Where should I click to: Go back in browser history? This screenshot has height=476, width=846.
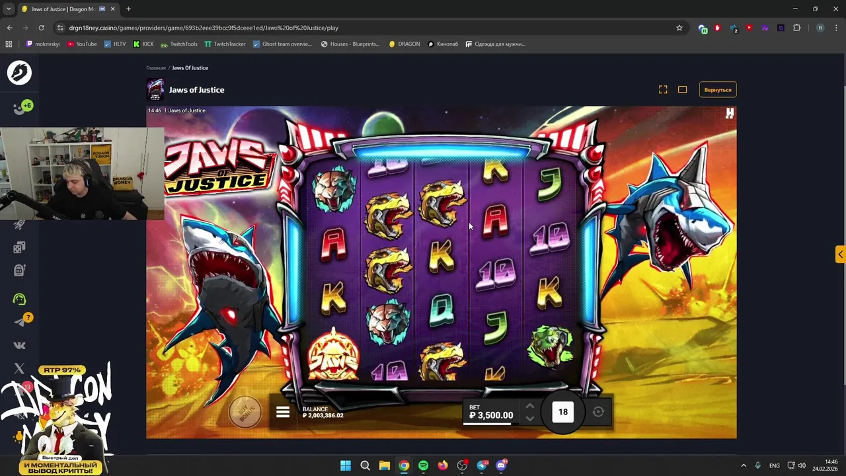click(x=9, y=28)
